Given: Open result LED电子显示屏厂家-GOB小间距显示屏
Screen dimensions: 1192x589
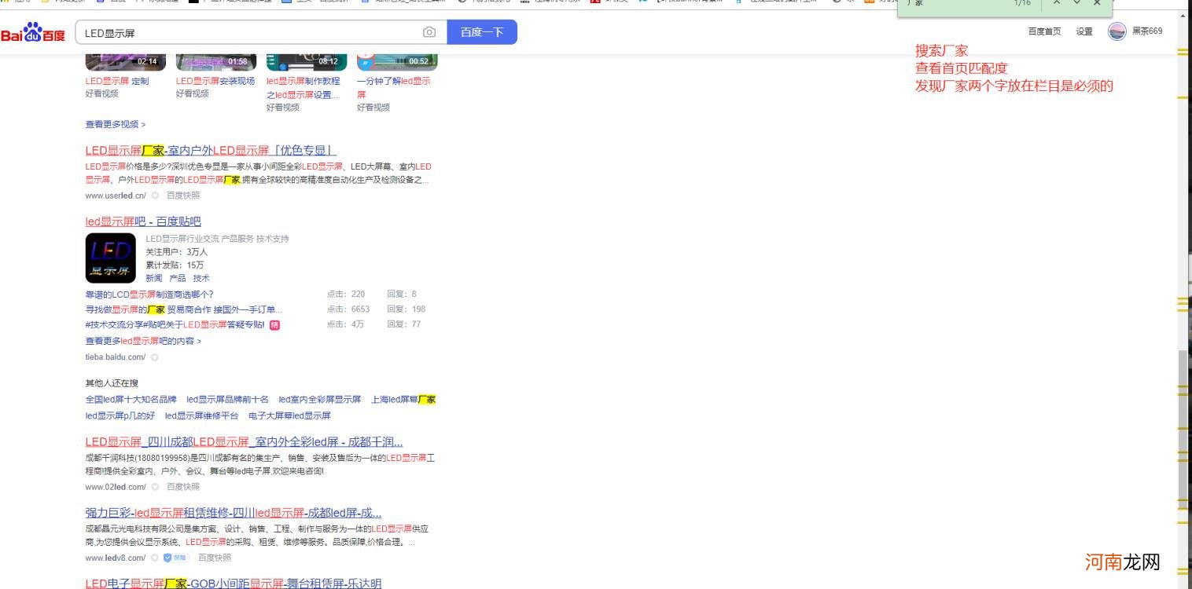Looking at the screenshot, I should click(234, 584).
